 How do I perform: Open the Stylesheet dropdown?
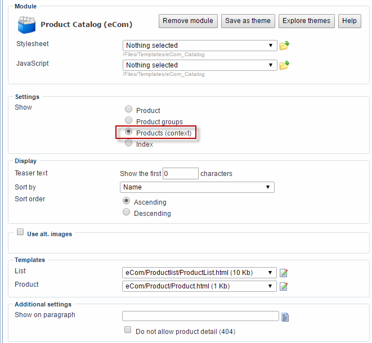click(x=200, y=46)
